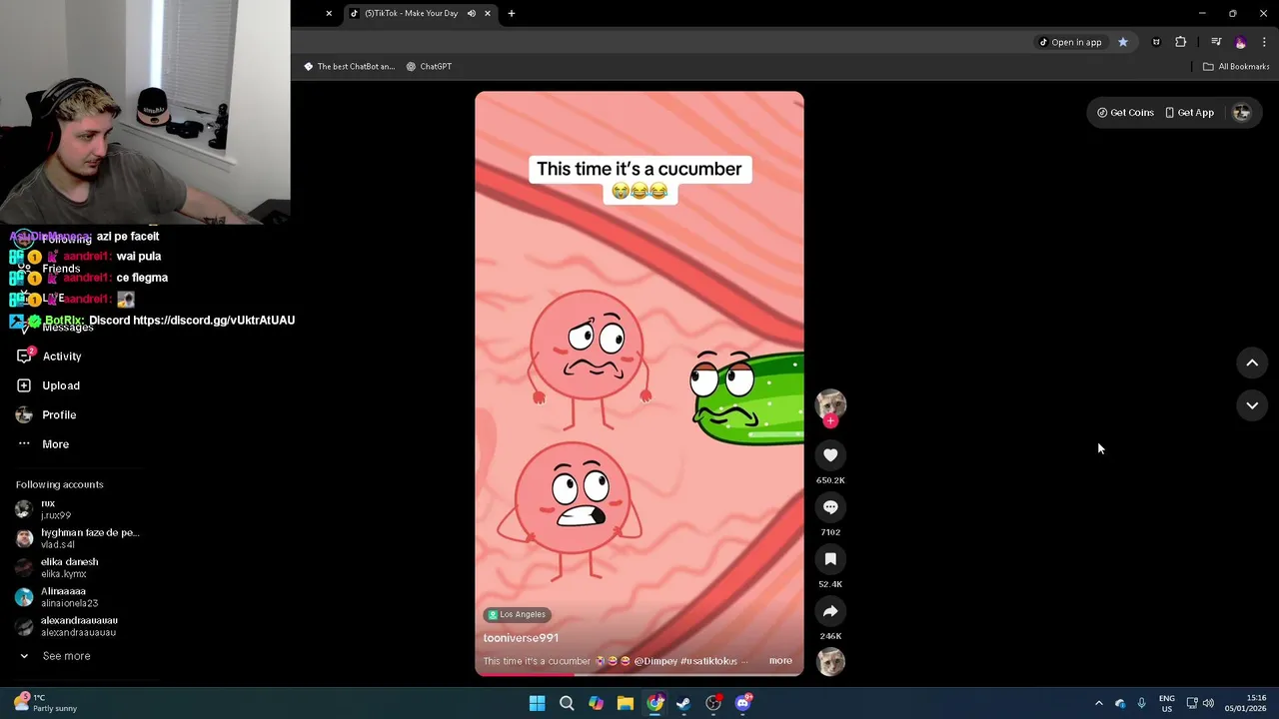Open Windows taskbar Search

pyautogui.click(x=567, y=703)
